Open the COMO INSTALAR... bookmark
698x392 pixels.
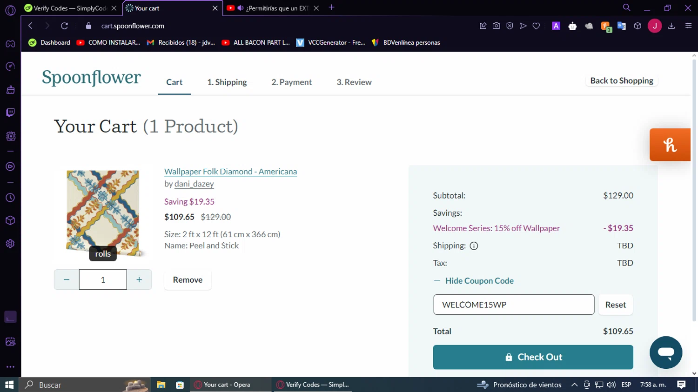point(108,42)
